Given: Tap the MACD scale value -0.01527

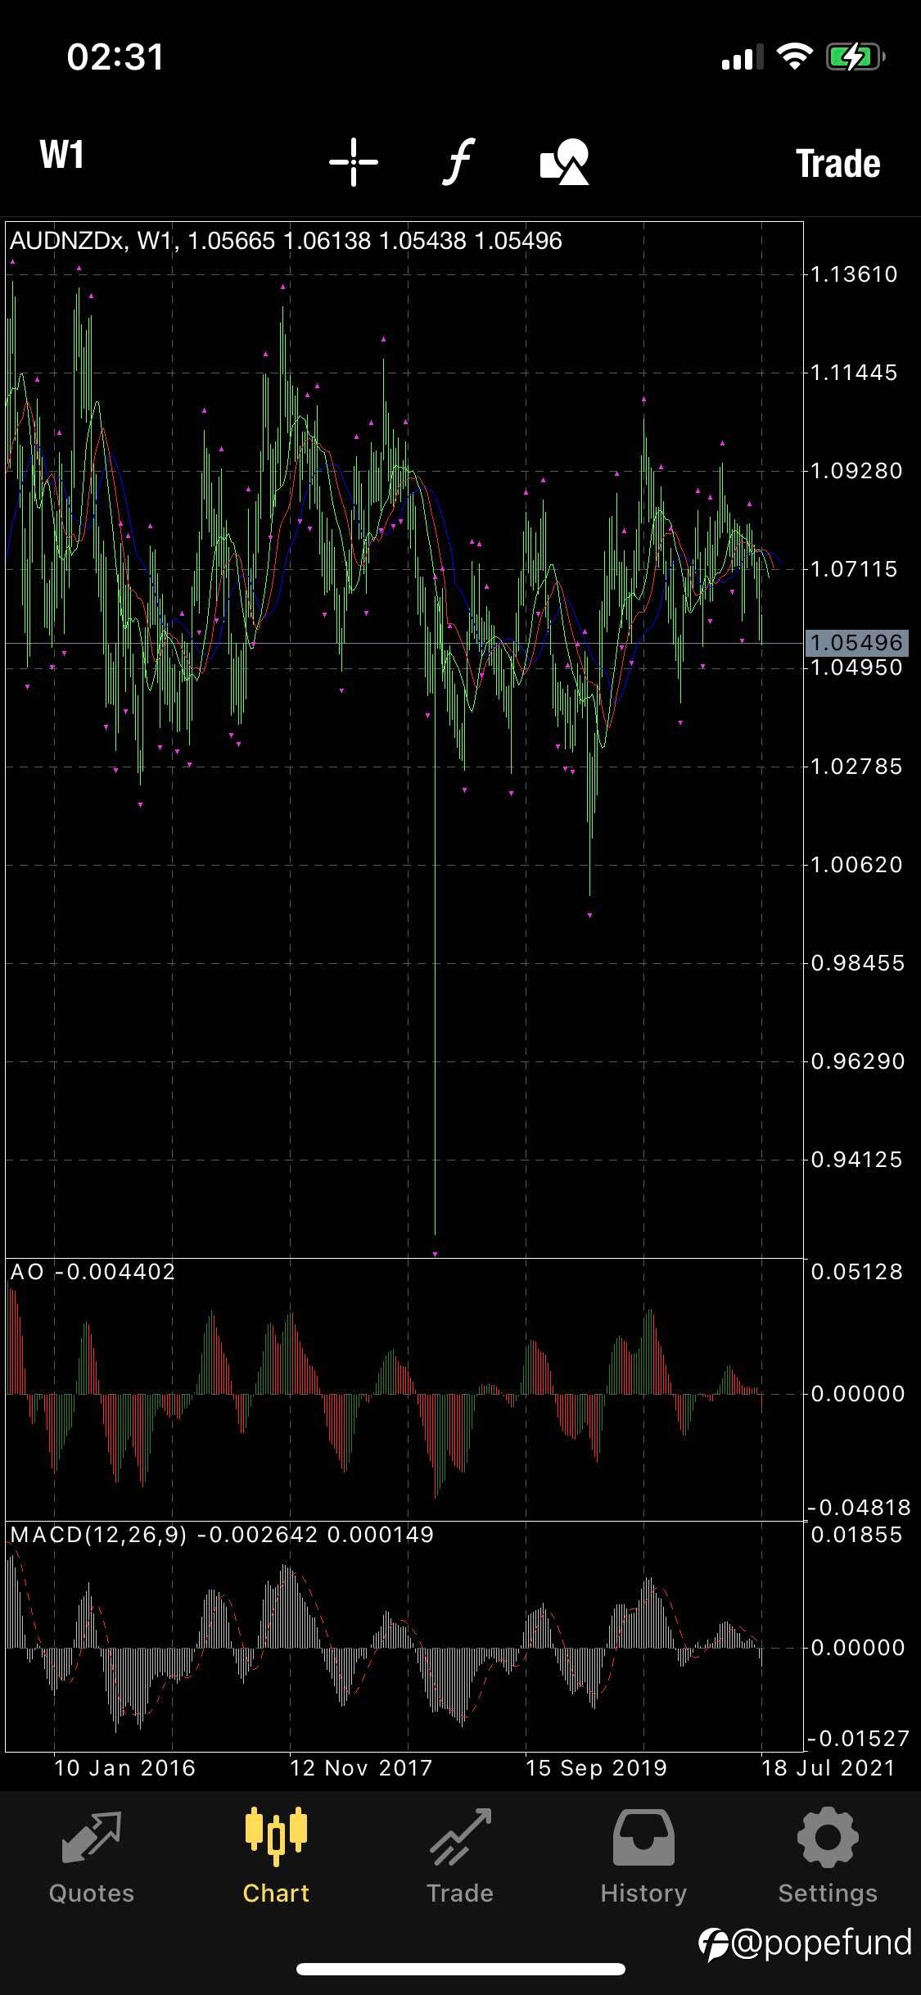Looking at the screenshot, I should 860,1739.
